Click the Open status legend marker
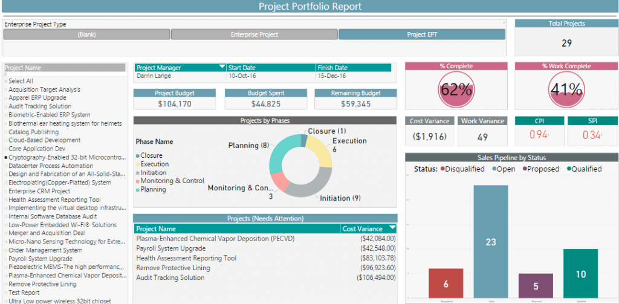Viewport: 619px width, 304px height. (494, 169)
